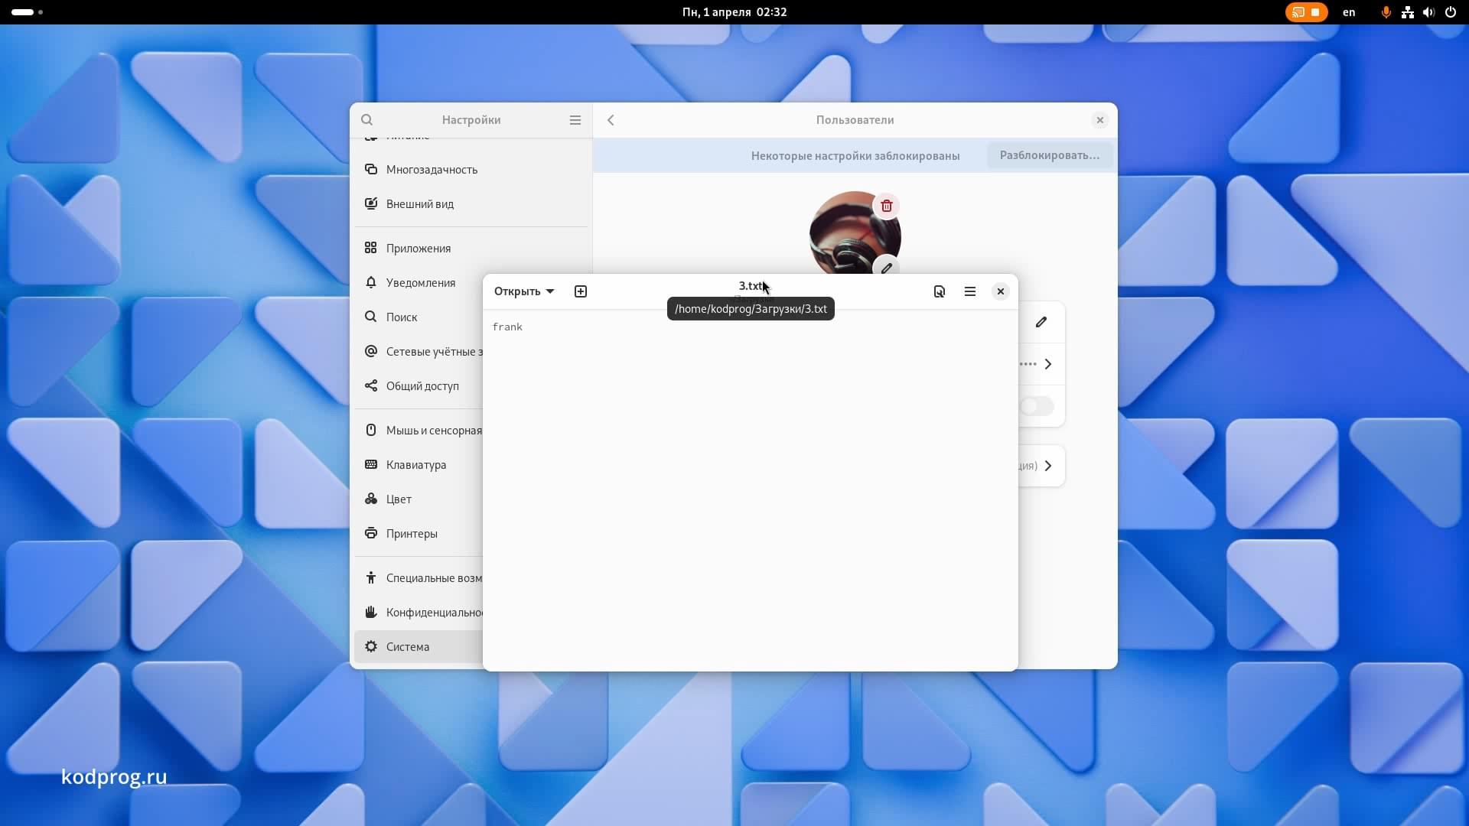Go back with the arrow in the Users header
This screenshot has height=826, width=1469.
[611, 120]
